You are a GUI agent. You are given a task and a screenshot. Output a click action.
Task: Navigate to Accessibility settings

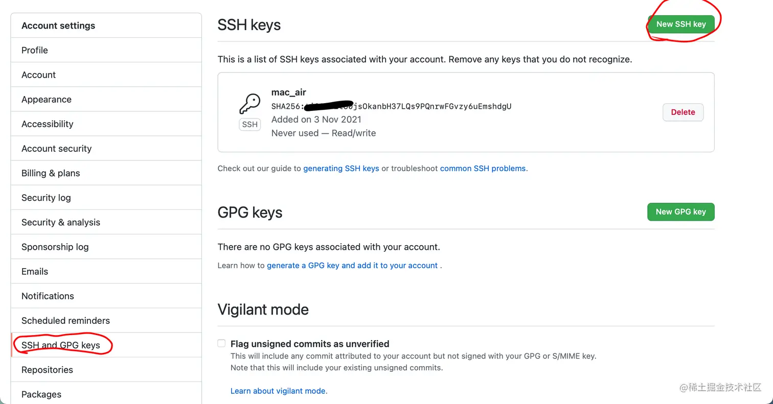coord(106,124)
